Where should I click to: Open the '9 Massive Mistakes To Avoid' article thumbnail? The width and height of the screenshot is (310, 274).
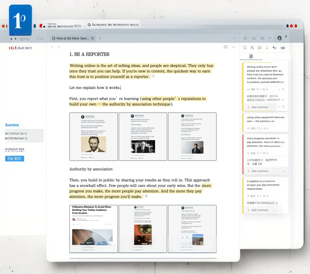(94, 229)
